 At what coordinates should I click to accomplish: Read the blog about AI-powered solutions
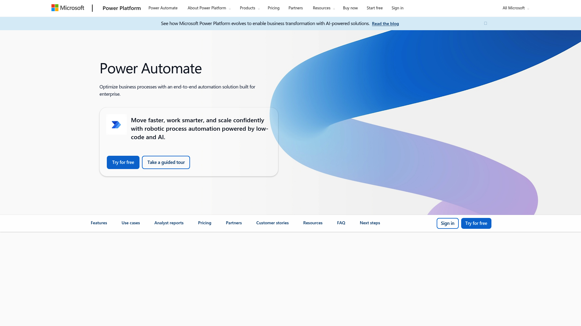point(385,23)
